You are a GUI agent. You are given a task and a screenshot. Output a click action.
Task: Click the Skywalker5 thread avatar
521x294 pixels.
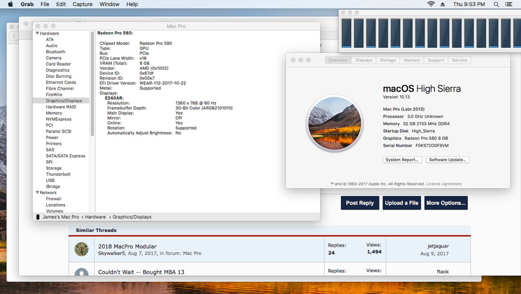coord(81,249)
